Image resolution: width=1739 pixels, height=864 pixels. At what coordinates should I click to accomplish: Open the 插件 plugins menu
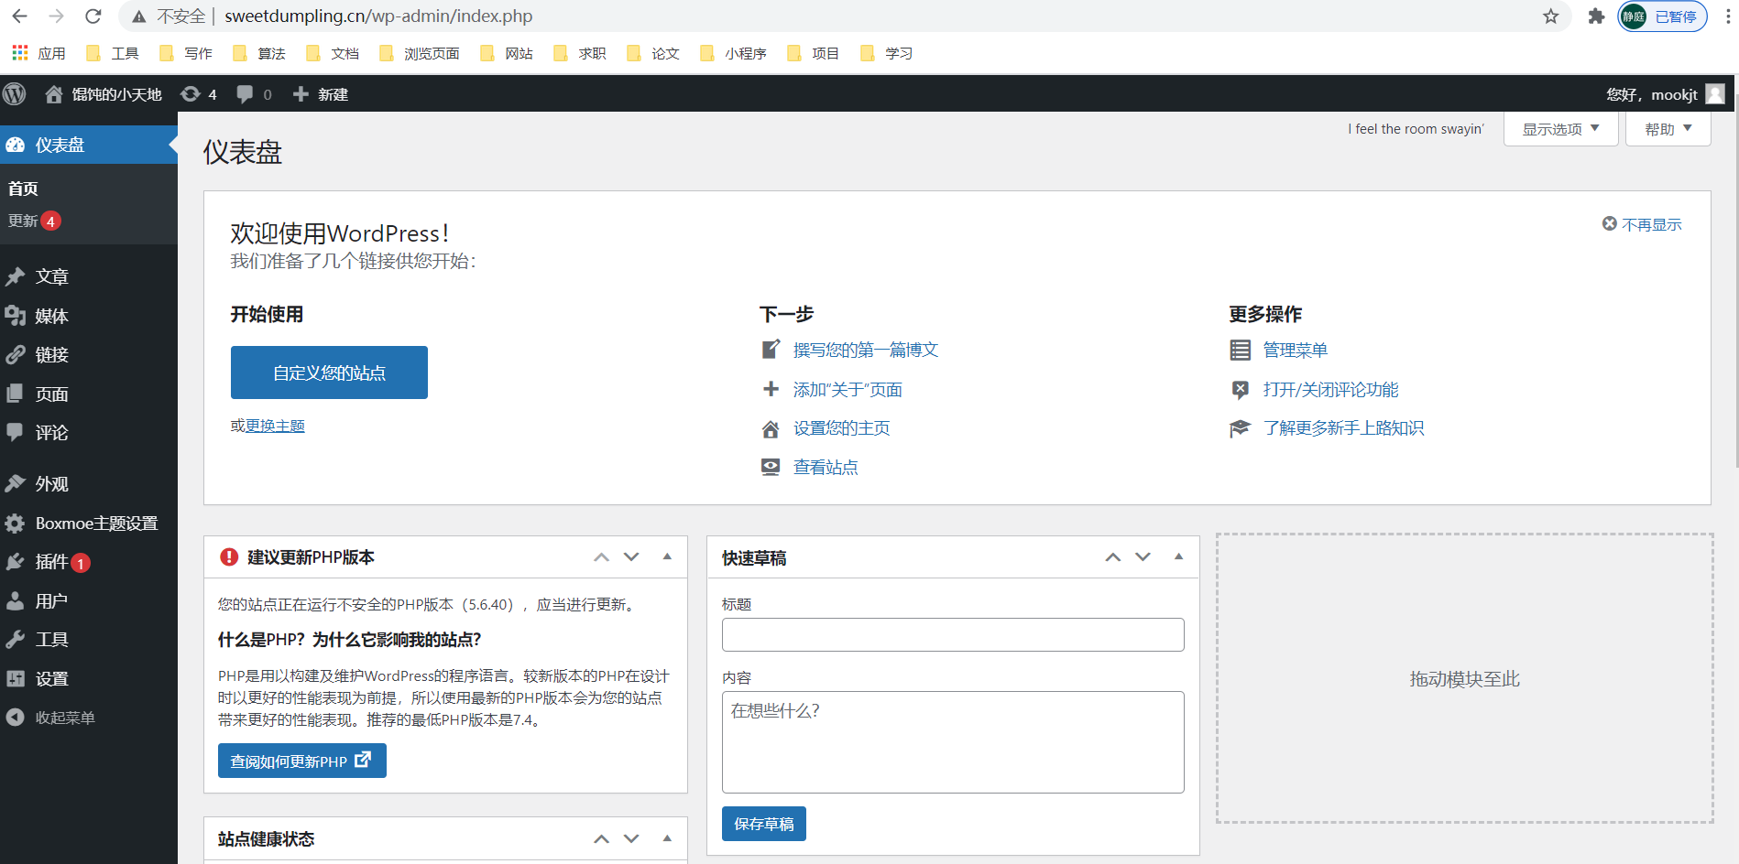pos(89,562)
